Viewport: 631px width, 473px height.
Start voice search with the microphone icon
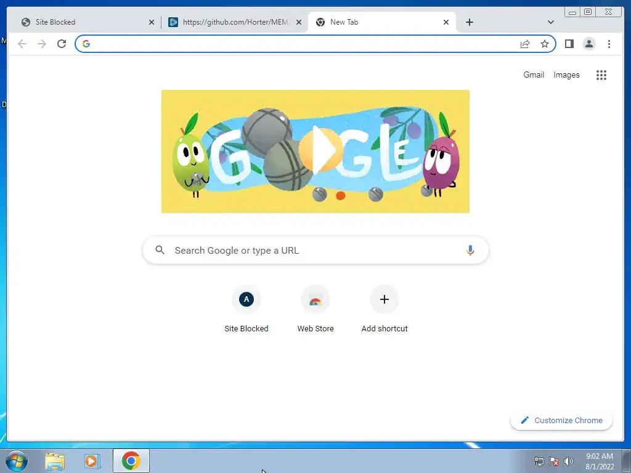point(470,250)
